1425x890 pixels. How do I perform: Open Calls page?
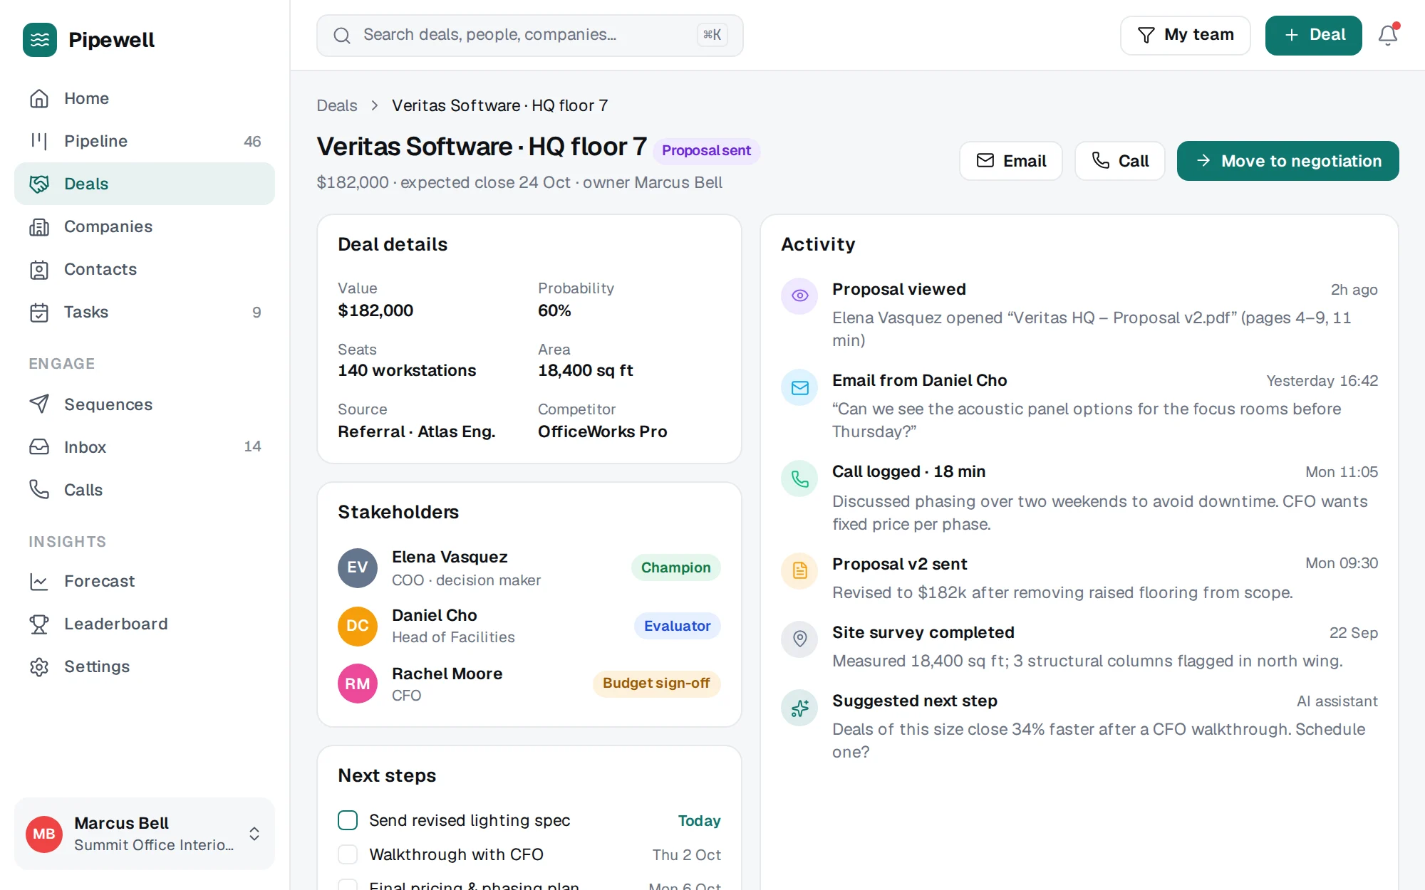pos(145,490)
